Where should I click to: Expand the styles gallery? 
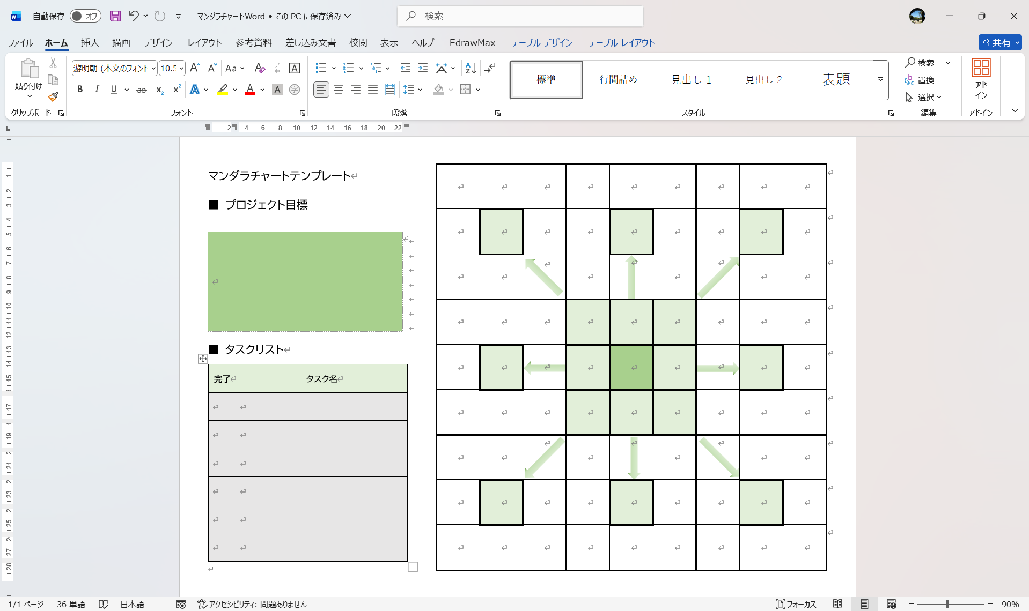[x=880, y=79]
